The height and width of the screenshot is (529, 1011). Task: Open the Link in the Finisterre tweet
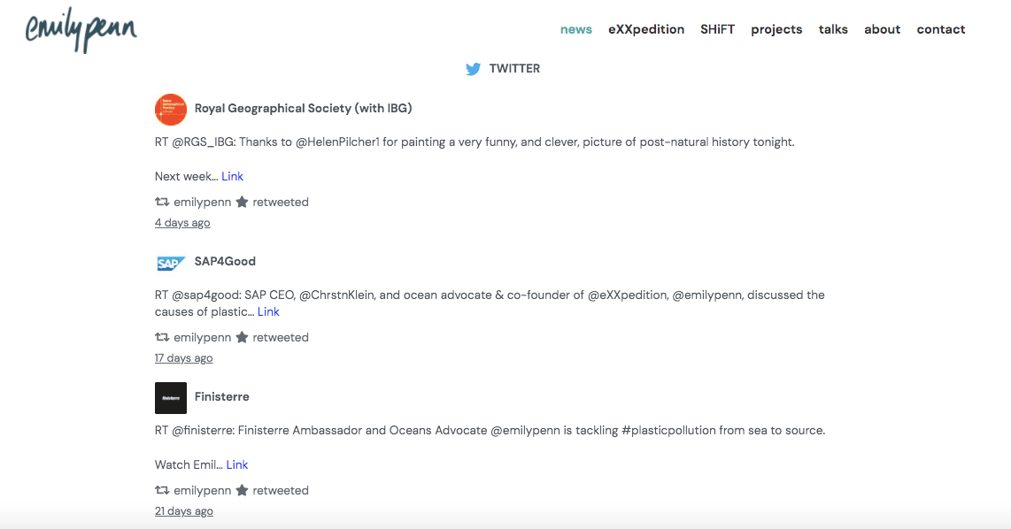[x=236, y=464]
